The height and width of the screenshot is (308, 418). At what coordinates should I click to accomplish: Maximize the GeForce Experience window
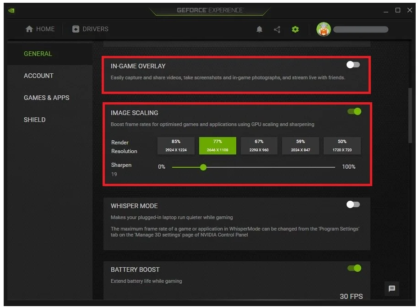tap(397, 10)
